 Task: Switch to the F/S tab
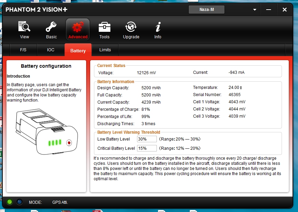click(x=23, y=50)
